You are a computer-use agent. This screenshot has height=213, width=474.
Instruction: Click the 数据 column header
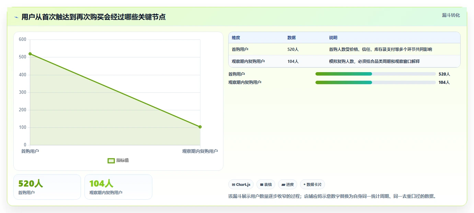[291, 38]
